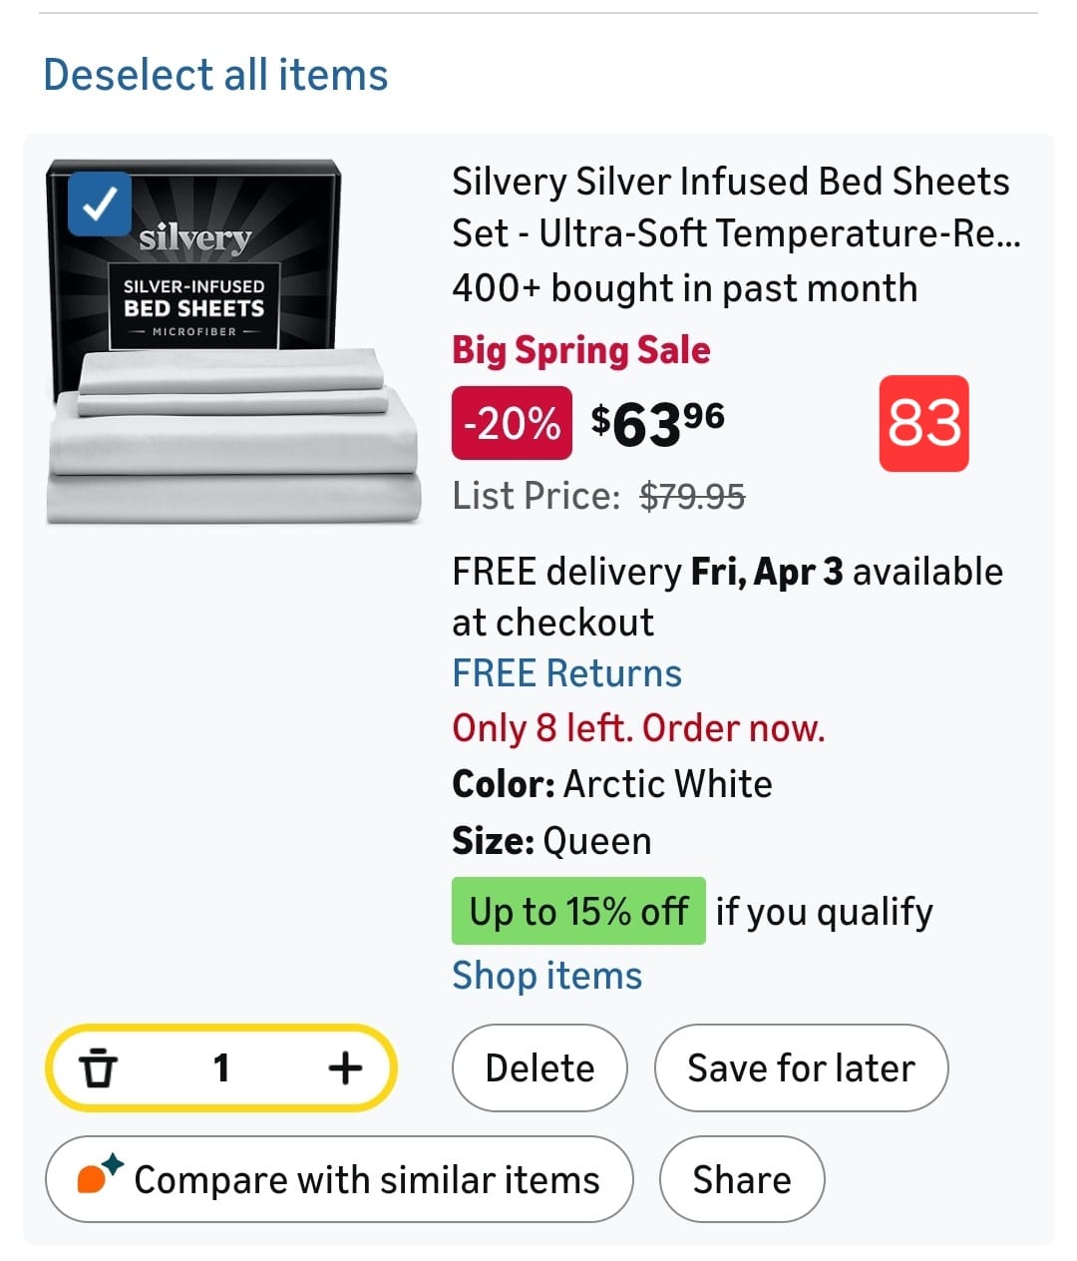Open the FREE Returns link
The image size is (1077, 1261).
566,673
